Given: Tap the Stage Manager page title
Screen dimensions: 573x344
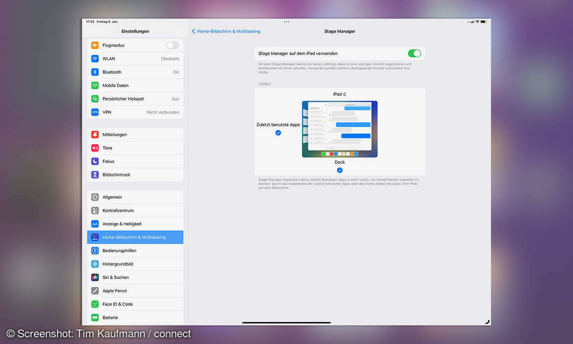Looking at the screenshot, I should click(x=340, y=32).
